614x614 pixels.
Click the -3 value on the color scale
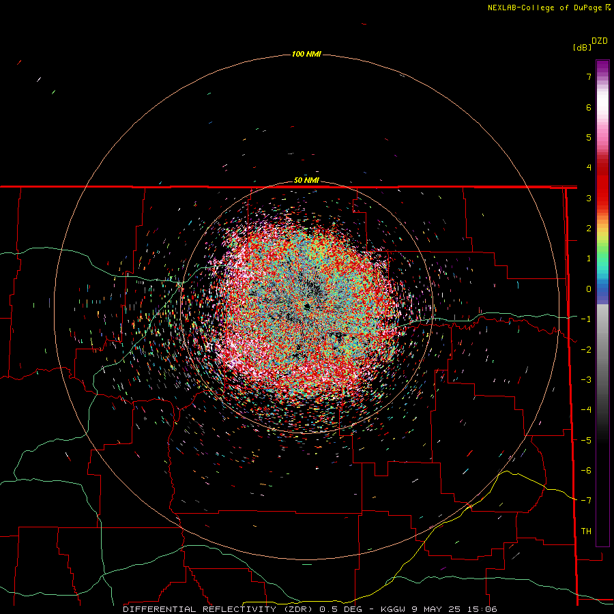coord(586,380)
